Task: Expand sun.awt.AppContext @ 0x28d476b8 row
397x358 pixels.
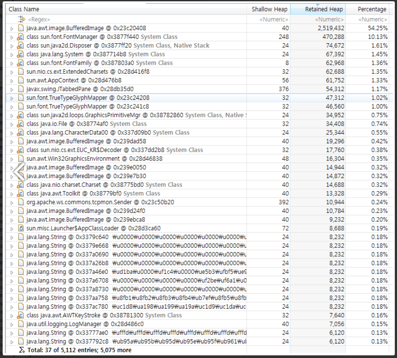Action: click(11, 81)
